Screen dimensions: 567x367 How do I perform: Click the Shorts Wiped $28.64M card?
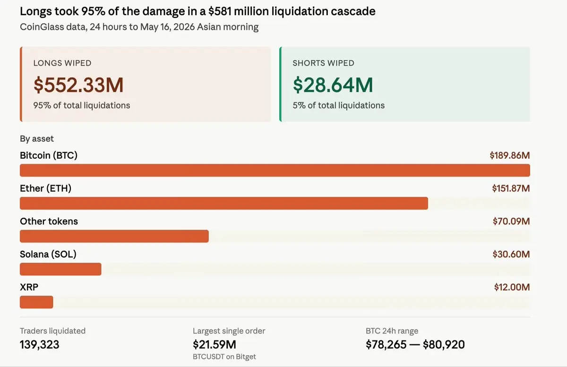[x=404, y=84]
